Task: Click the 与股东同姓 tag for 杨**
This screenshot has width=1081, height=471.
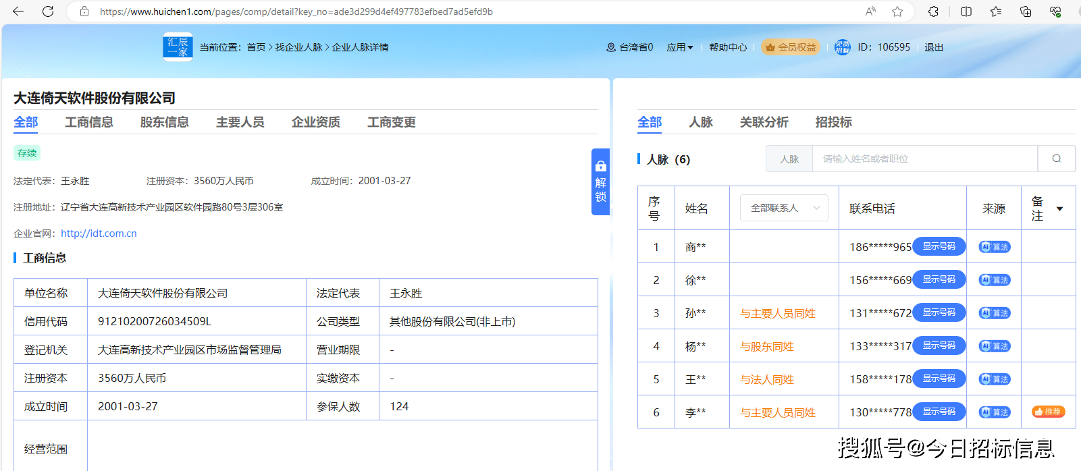Action: coord(767,346)
